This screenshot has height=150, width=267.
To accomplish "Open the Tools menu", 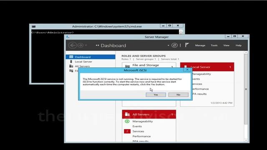I will click(x=214, y=45).
